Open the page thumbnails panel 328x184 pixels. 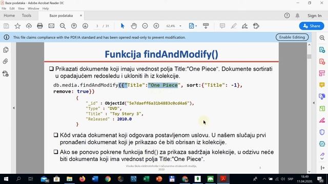point(6,50)
